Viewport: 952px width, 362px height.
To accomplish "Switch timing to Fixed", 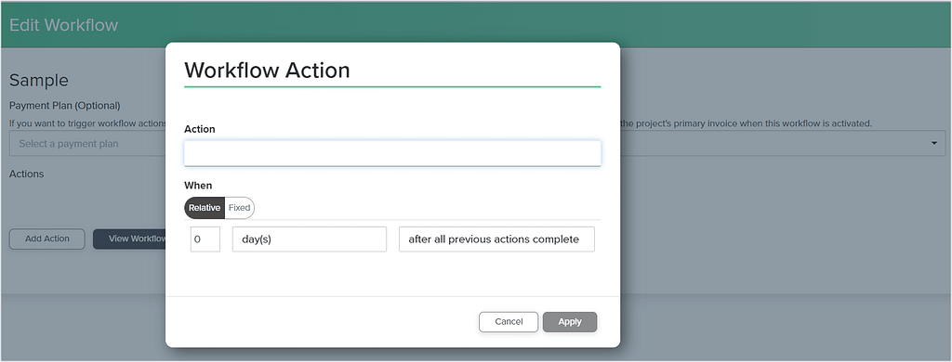I will [239, 207].
